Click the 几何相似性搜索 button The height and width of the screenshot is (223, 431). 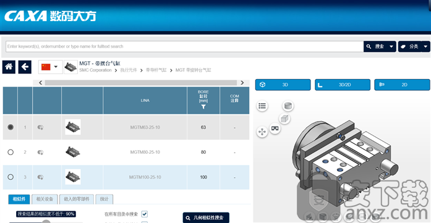206,218
